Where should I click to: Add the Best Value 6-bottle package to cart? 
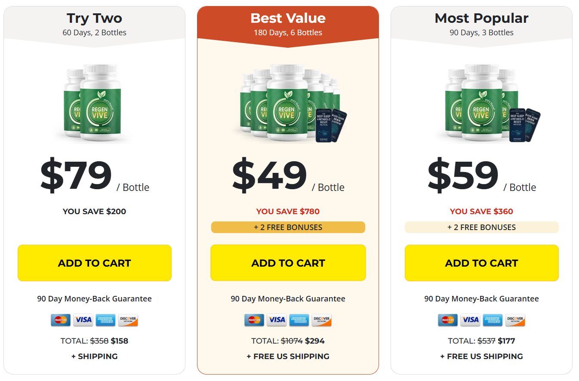(x=288, y=263)
